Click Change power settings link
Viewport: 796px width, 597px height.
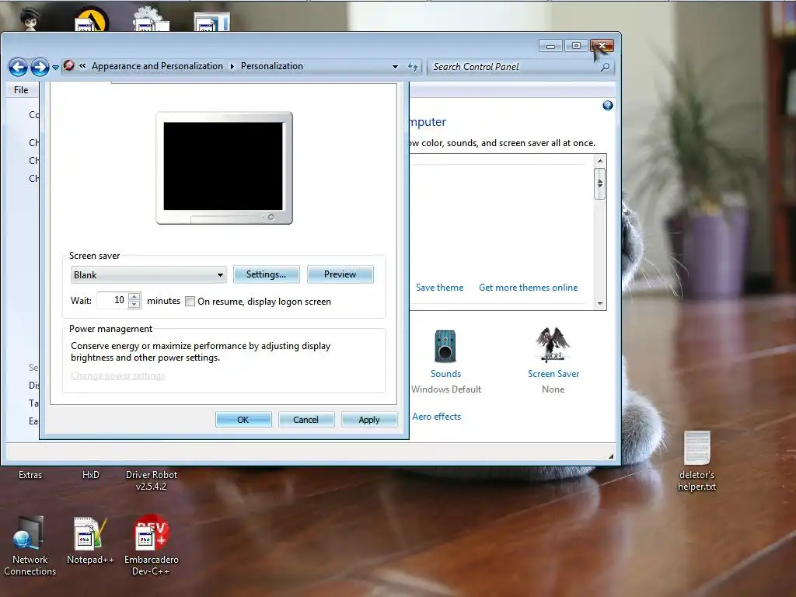tap(118, 375)
